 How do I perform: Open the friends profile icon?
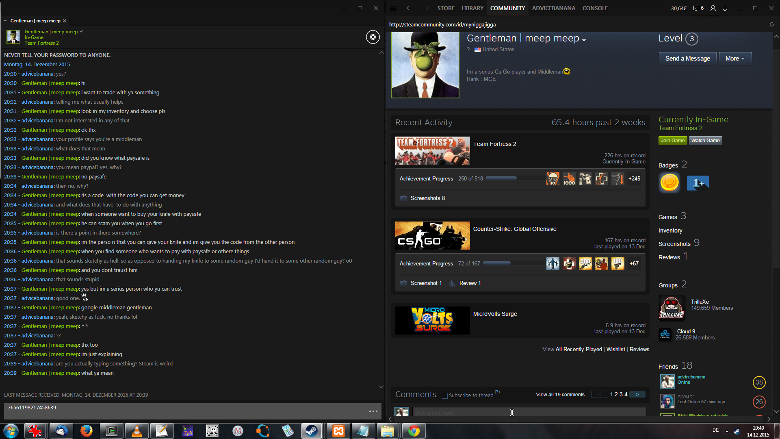coord(713,8)
